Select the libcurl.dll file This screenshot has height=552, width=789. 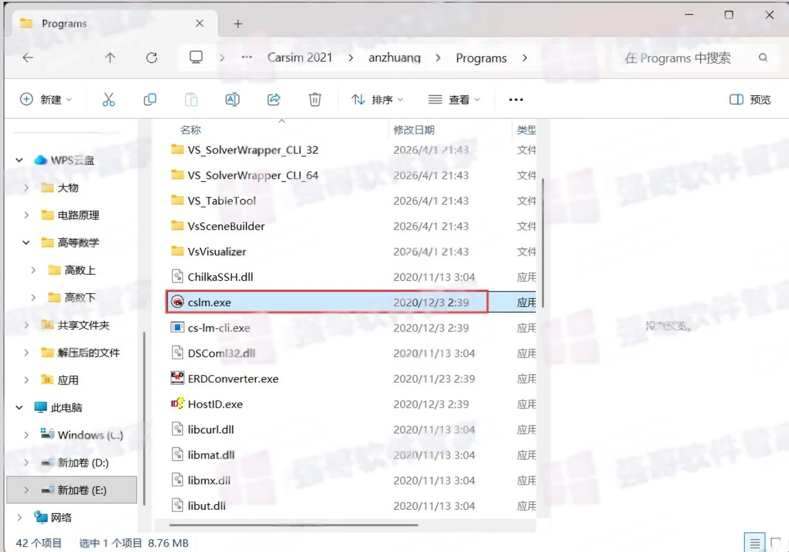211,429
